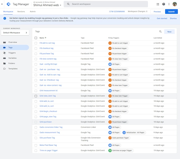This screenshot has width=180, height=159.
Task: Check the Gads measurement Tag checkbox
Action: pyautogui.click(x=36, y=133)
